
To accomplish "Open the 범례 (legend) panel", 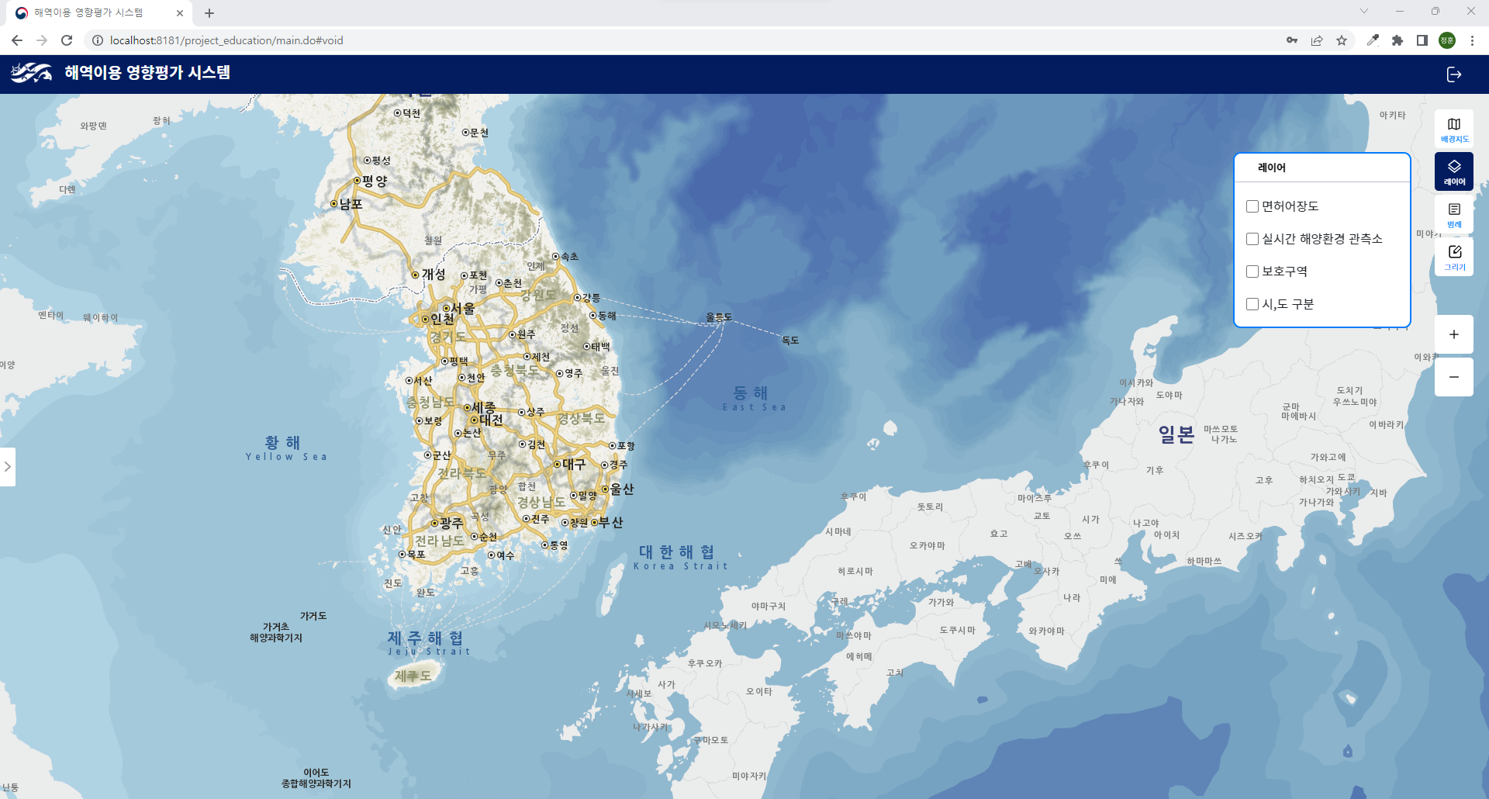I will coord(1454,214).
